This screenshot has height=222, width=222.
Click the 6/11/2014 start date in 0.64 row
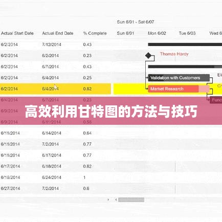click(10, 133)
